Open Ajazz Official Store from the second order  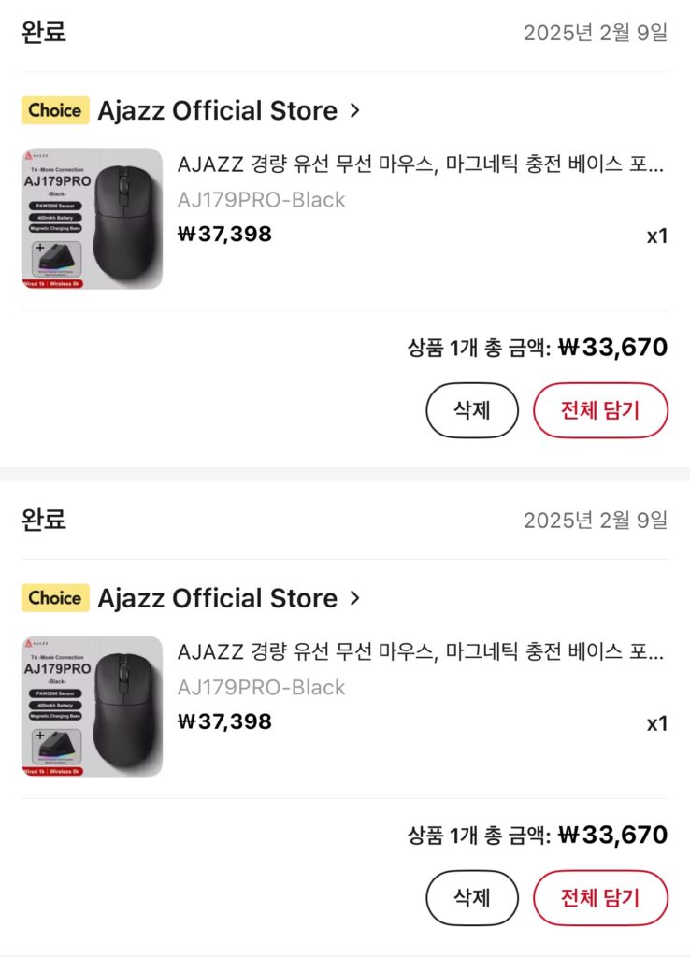217,598
